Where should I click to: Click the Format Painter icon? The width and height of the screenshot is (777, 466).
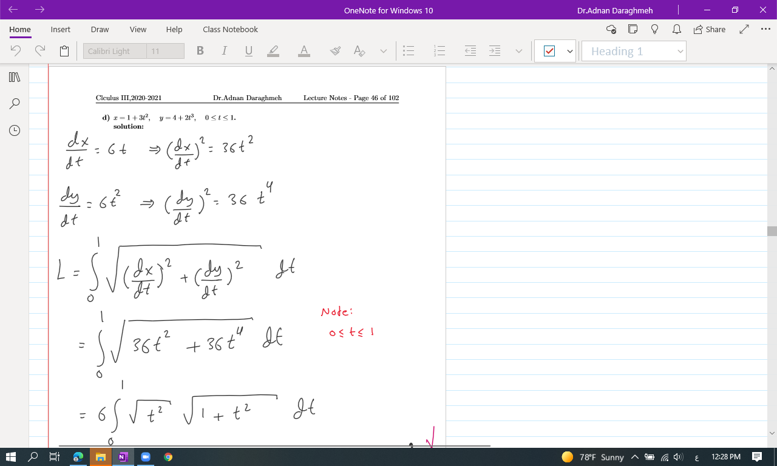(x=335, y=51)
